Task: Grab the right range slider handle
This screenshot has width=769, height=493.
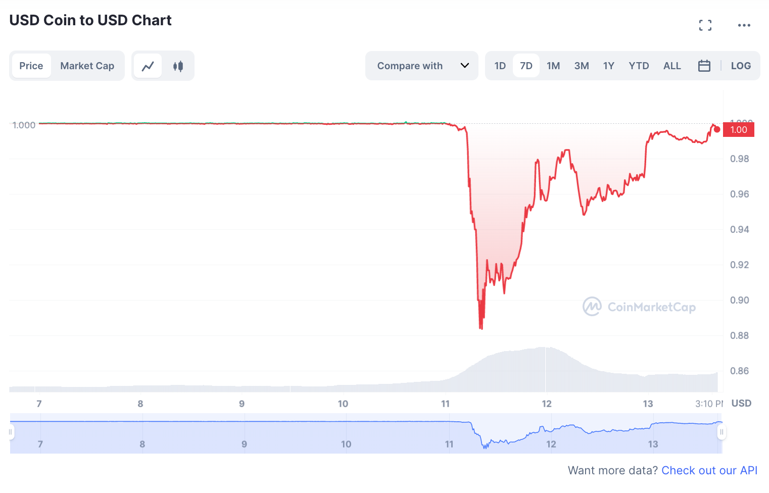Action: [x=722, y=432]
